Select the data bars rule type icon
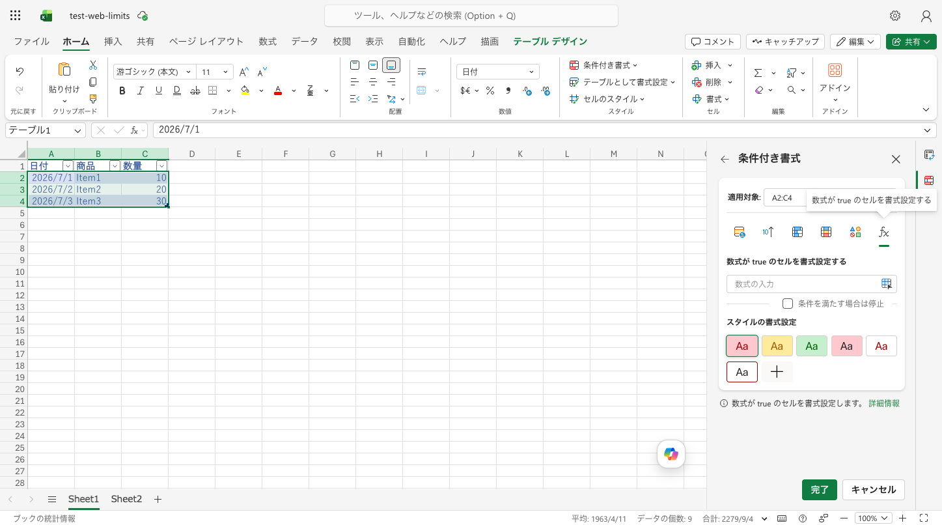The height and width of the screenshot is (525, 942). pos(797,232)
